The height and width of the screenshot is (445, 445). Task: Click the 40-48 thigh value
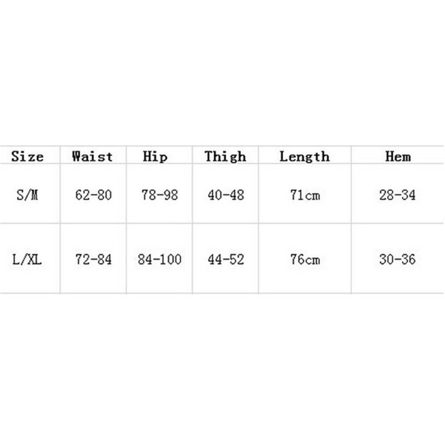point(225,195)
